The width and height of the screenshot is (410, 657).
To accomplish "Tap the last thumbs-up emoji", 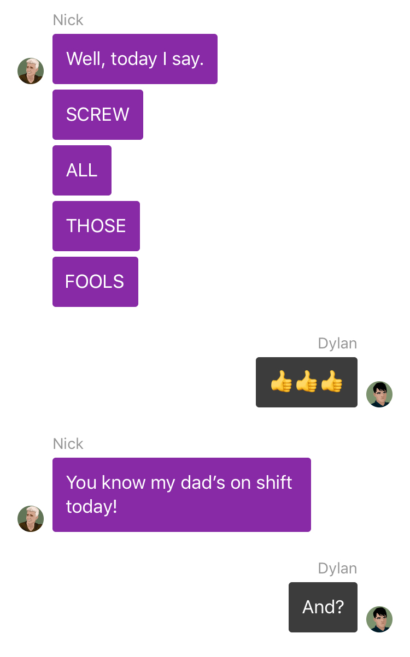I will point(332,382).
